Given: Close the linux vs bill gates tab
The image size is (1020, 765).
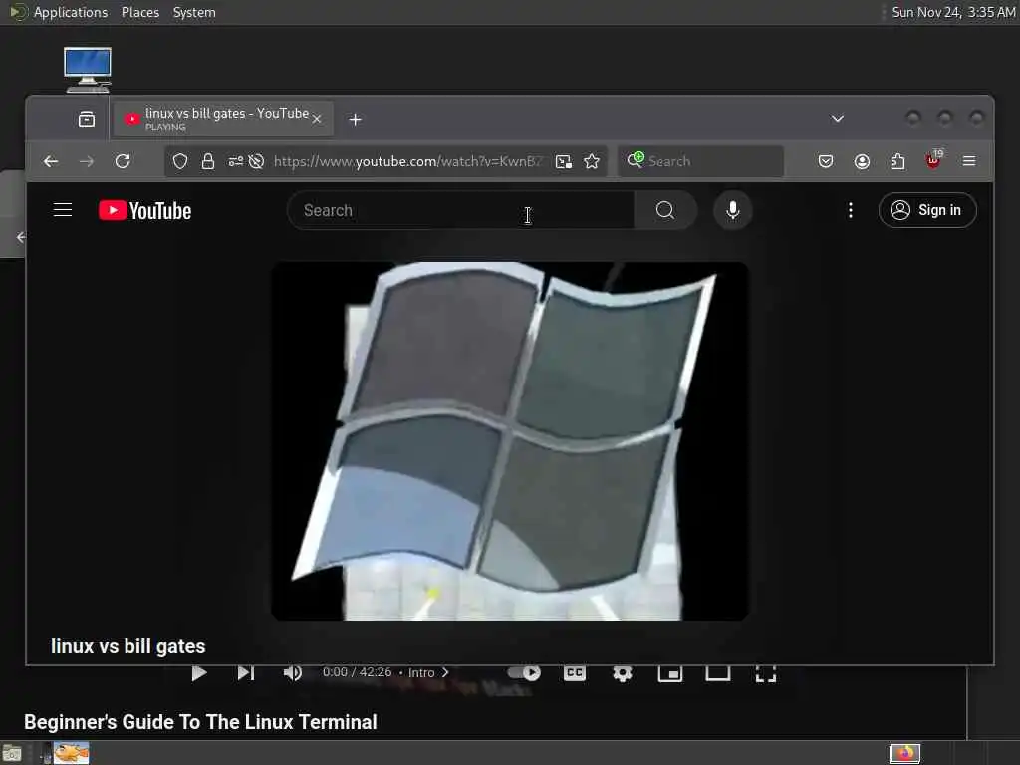Looking at the screenshot, I should pyautogui.click(x=317, y=120).
